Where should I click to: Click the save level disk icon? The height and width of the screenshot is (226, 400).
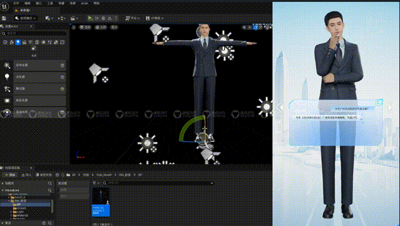[4, 18]
